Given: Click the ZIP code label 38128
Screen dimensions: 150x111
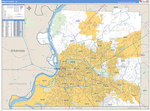Looking at the screenshot, I should pyautogui.click(x=80, y=51).
